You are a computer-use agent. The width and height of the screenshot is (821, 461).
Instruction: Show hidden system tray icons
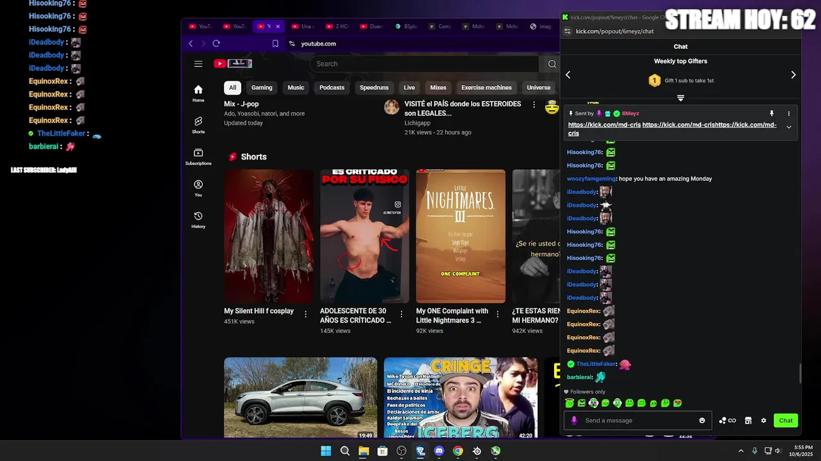tap(741, 451)
